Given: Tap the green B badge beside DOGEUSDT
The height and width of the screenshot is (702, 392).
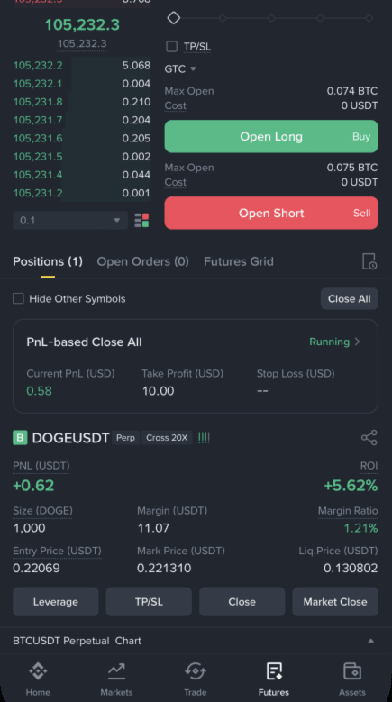Looking at the screenshot, I should [20, 437].
